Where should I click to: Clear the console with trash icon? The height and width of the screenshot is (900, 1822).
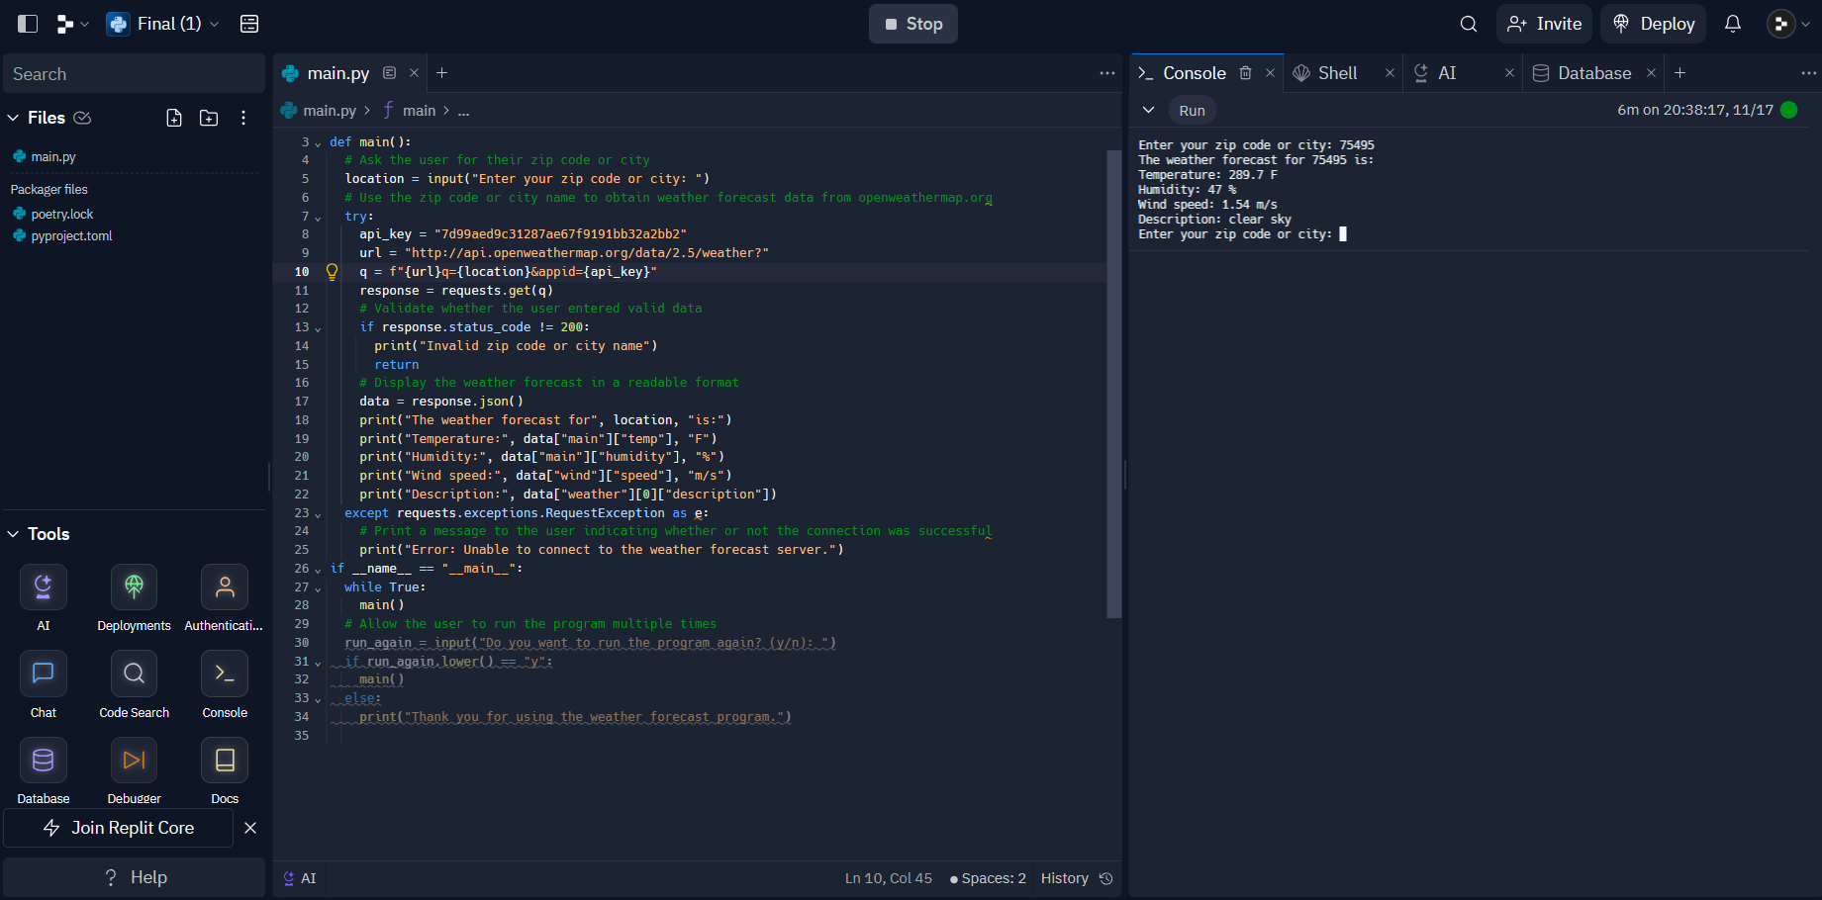[1246, 73]
